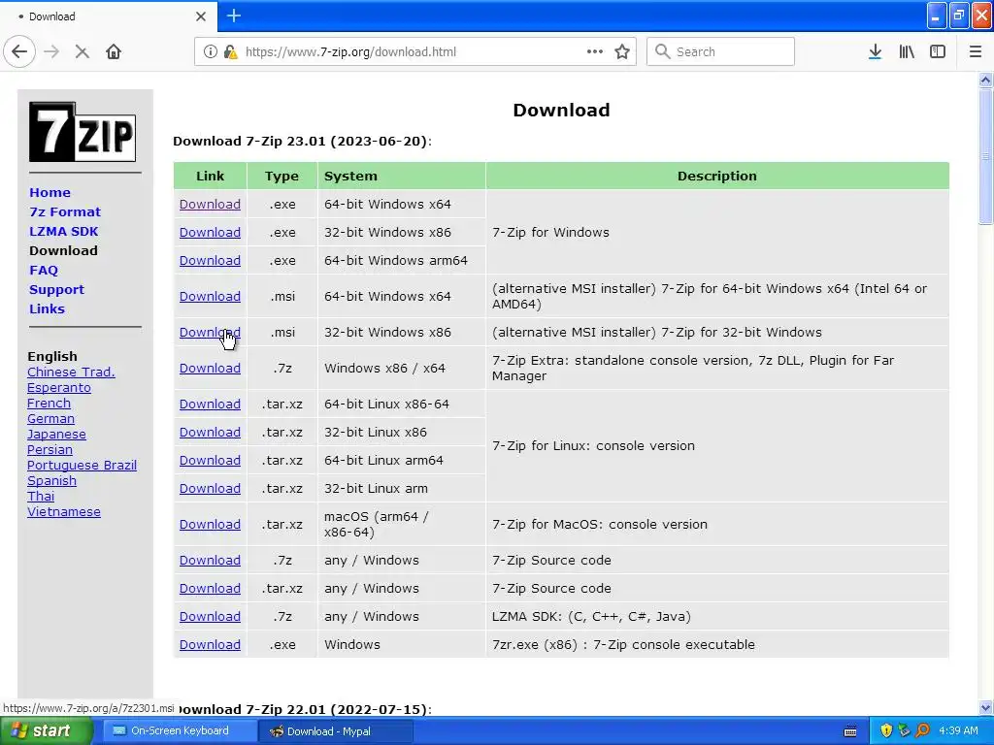Open the security shield tray icon

point(886,731)
